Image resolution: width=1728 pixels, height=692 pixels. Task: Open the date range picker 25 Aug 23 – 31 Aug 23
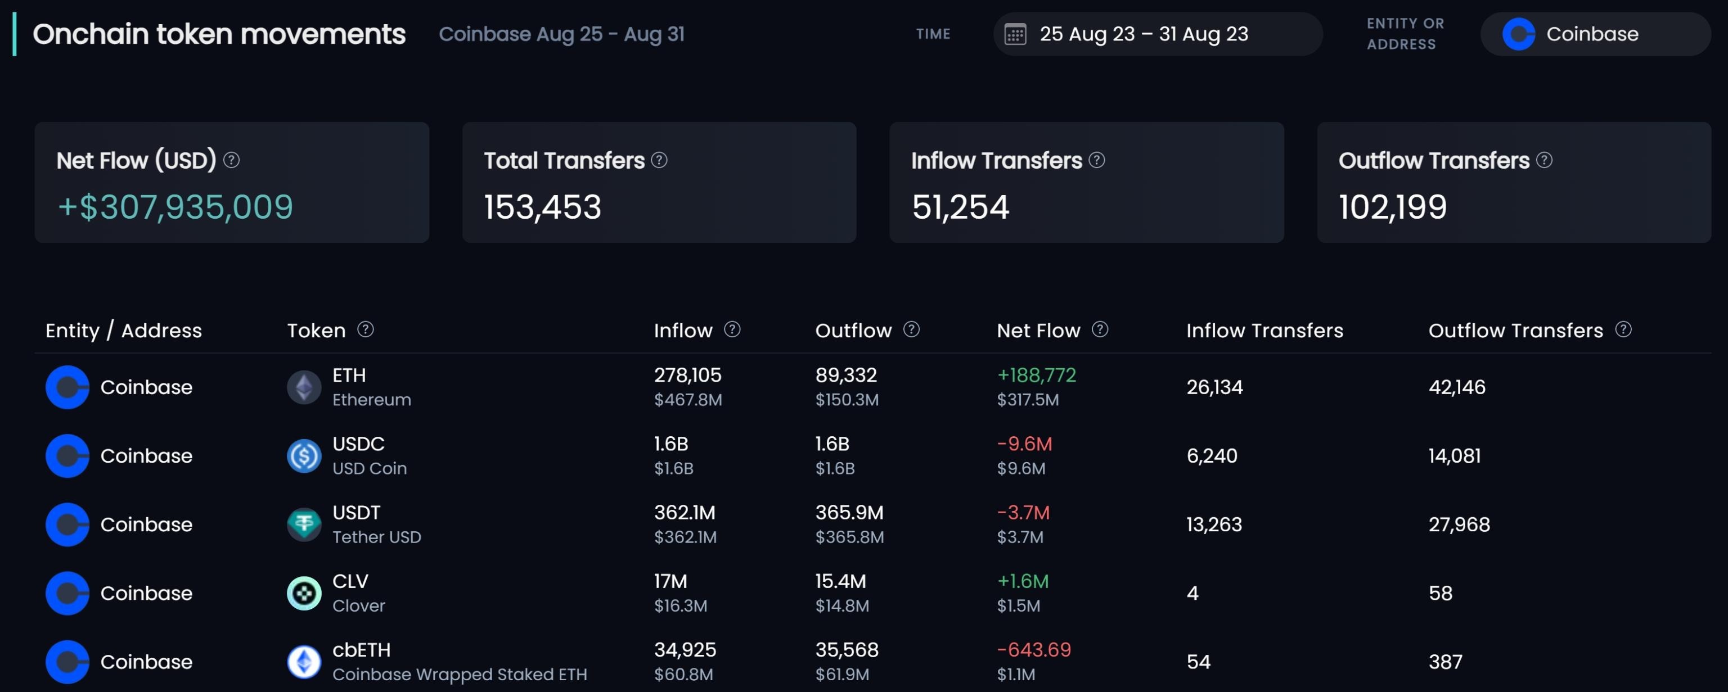pos(1158,34)
